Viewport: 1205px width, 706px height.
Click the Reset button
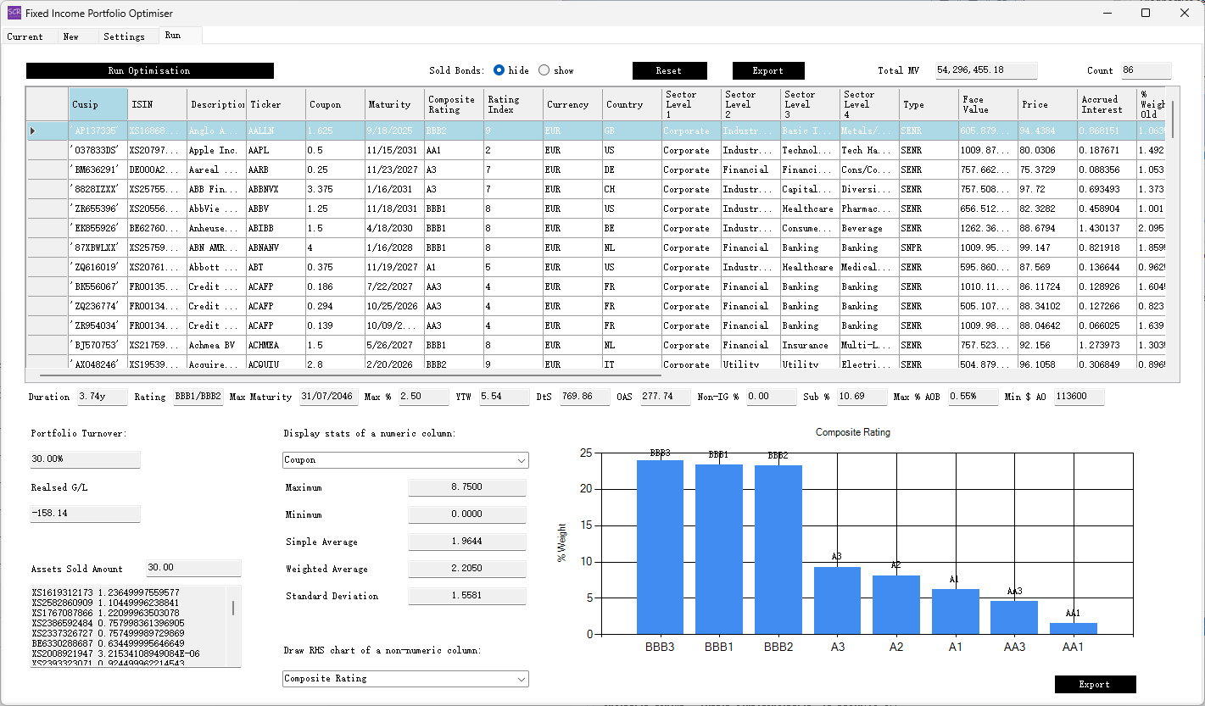(x=669, y=71)
